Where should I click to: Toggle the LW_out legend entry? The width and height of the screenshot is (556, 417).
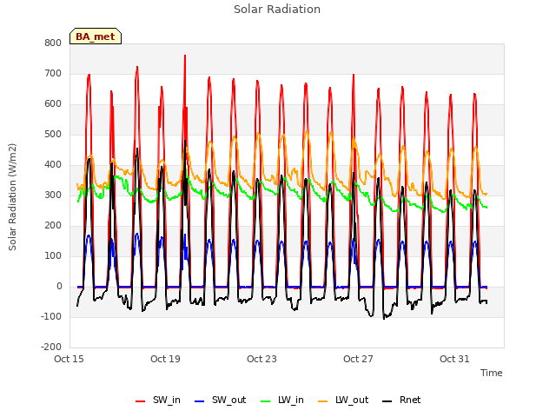343,400
